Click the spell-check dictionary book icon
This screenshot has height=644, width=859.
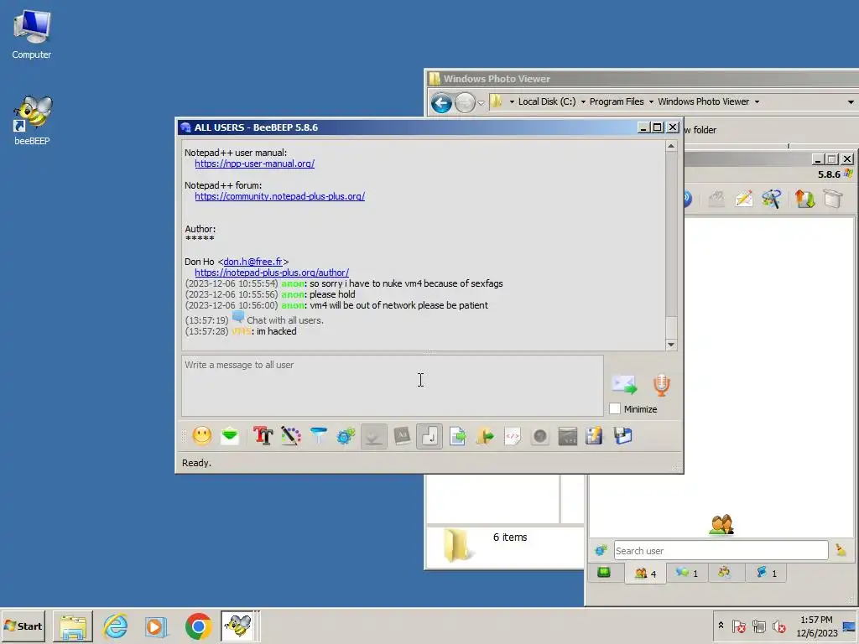point(402,436)
